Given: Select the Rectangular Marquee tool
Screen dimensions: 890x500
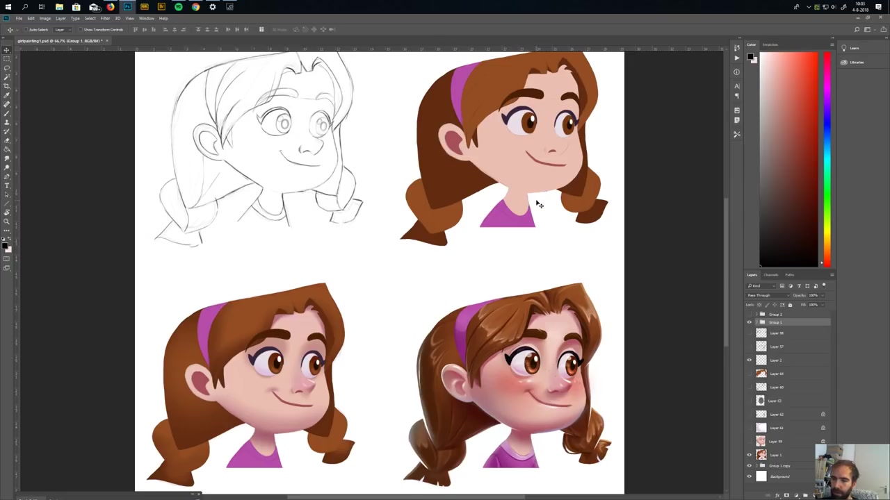Looking at the screenshot, I should click(x=6, y=58).
